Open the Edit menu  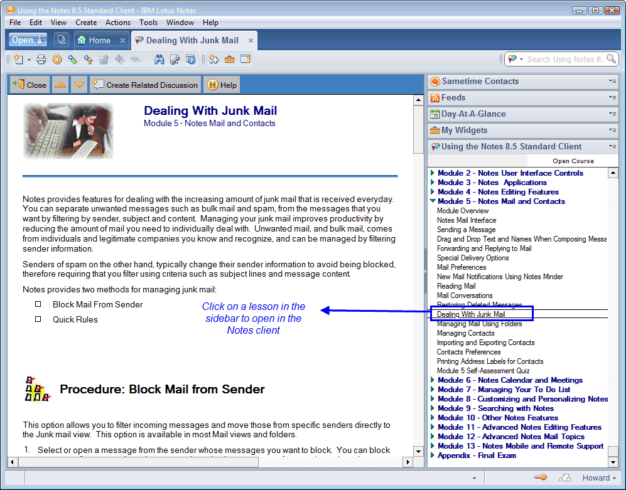coord(36,23)
